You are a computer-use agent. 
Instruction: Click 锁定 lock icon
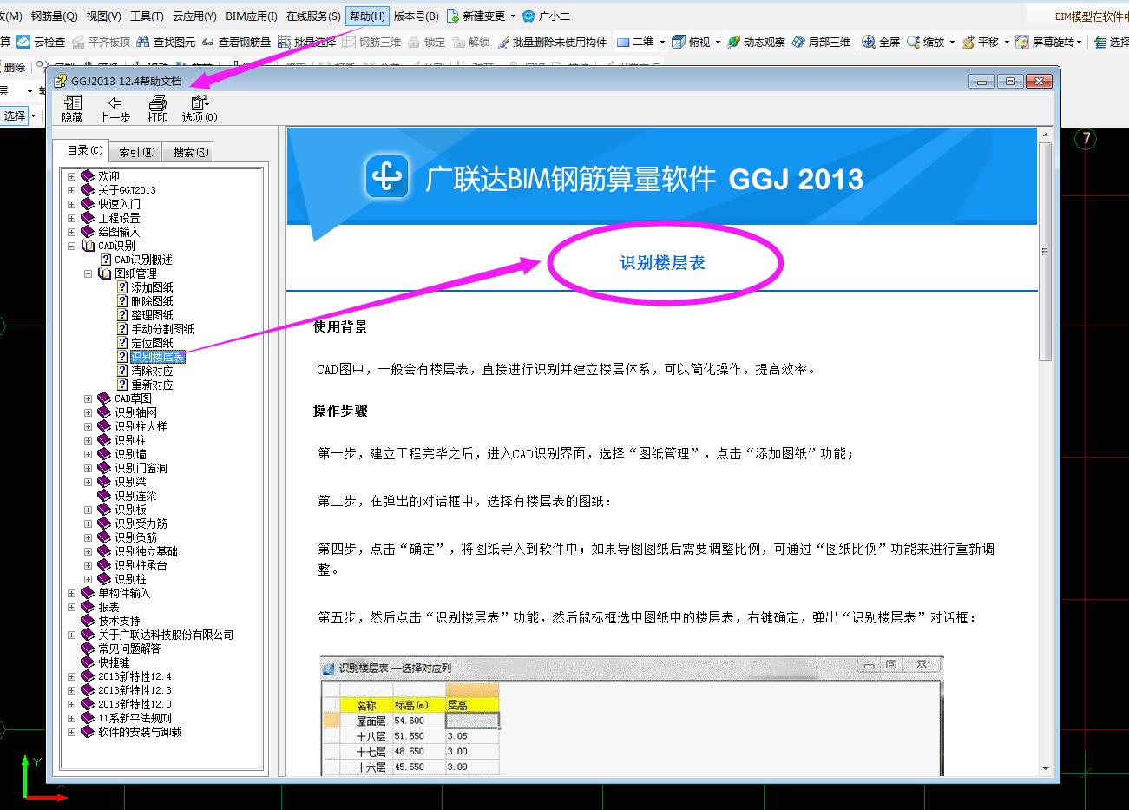point(414,42)
